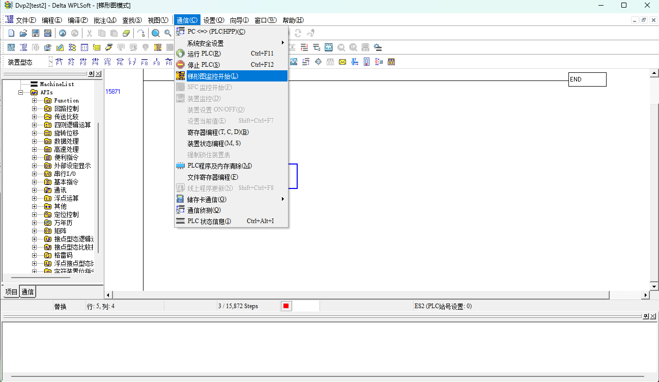This screenshot has height=382, width=659.
Task: Select PLC程序及内存清除 menu entry
Action: pos(232,166)
